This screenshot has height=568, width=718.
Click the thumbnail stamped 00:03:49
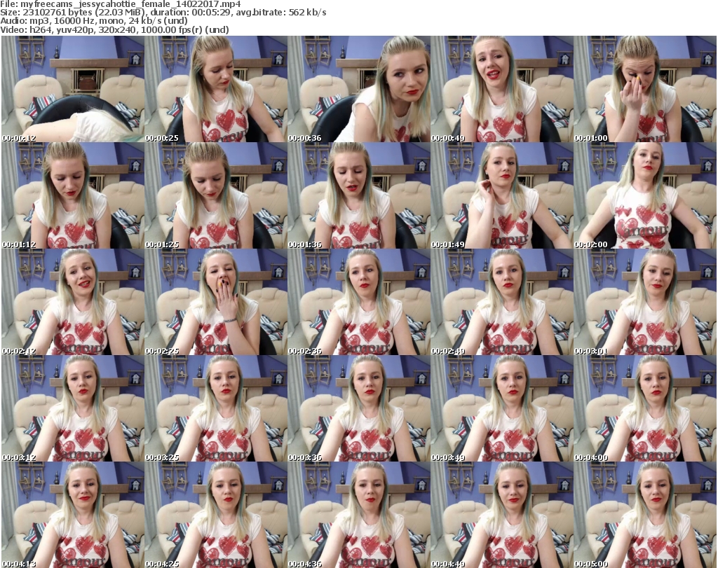click(x=502, y=409)
